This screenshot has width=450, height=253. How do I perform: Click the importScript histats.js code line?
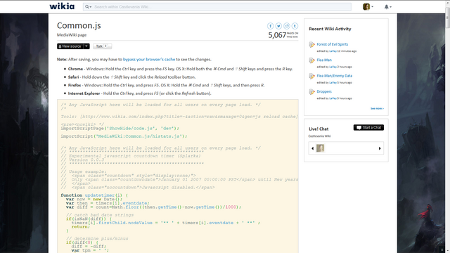pyautogui.click(x=124, y=136)
